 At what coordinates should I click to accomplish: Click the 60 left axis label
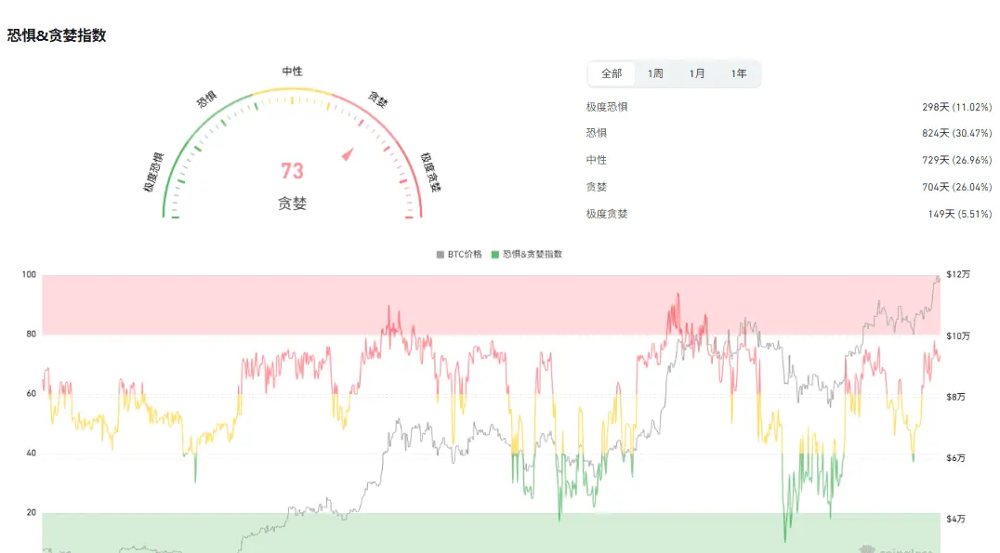click(31, 393)
